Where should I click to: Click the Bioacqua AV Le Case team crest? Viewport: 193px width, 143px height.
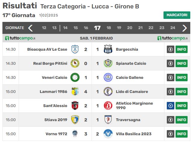click(x=75, y=49)
